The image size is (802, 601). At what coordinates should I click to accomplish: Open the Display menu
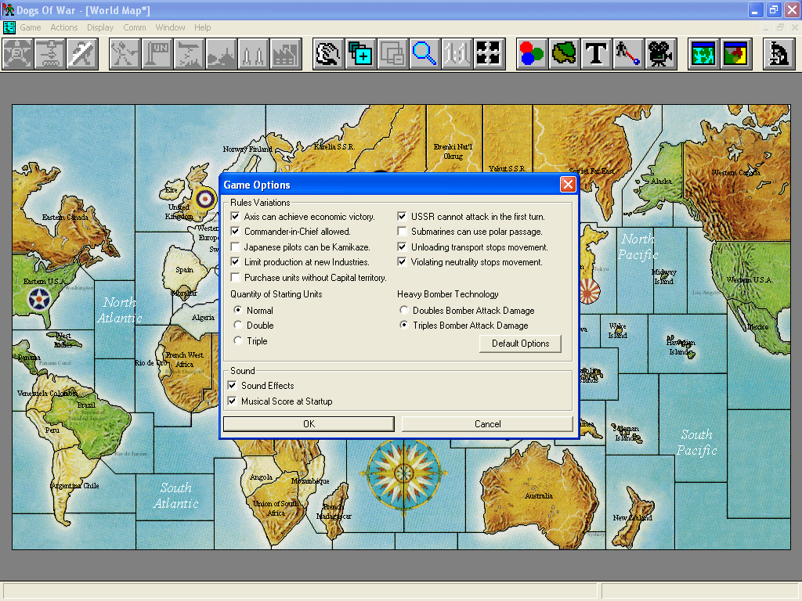(x=100, y=27)
